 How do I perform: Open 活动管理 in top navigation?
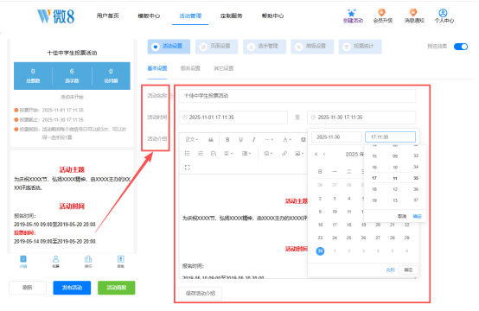tap(190, 16)
